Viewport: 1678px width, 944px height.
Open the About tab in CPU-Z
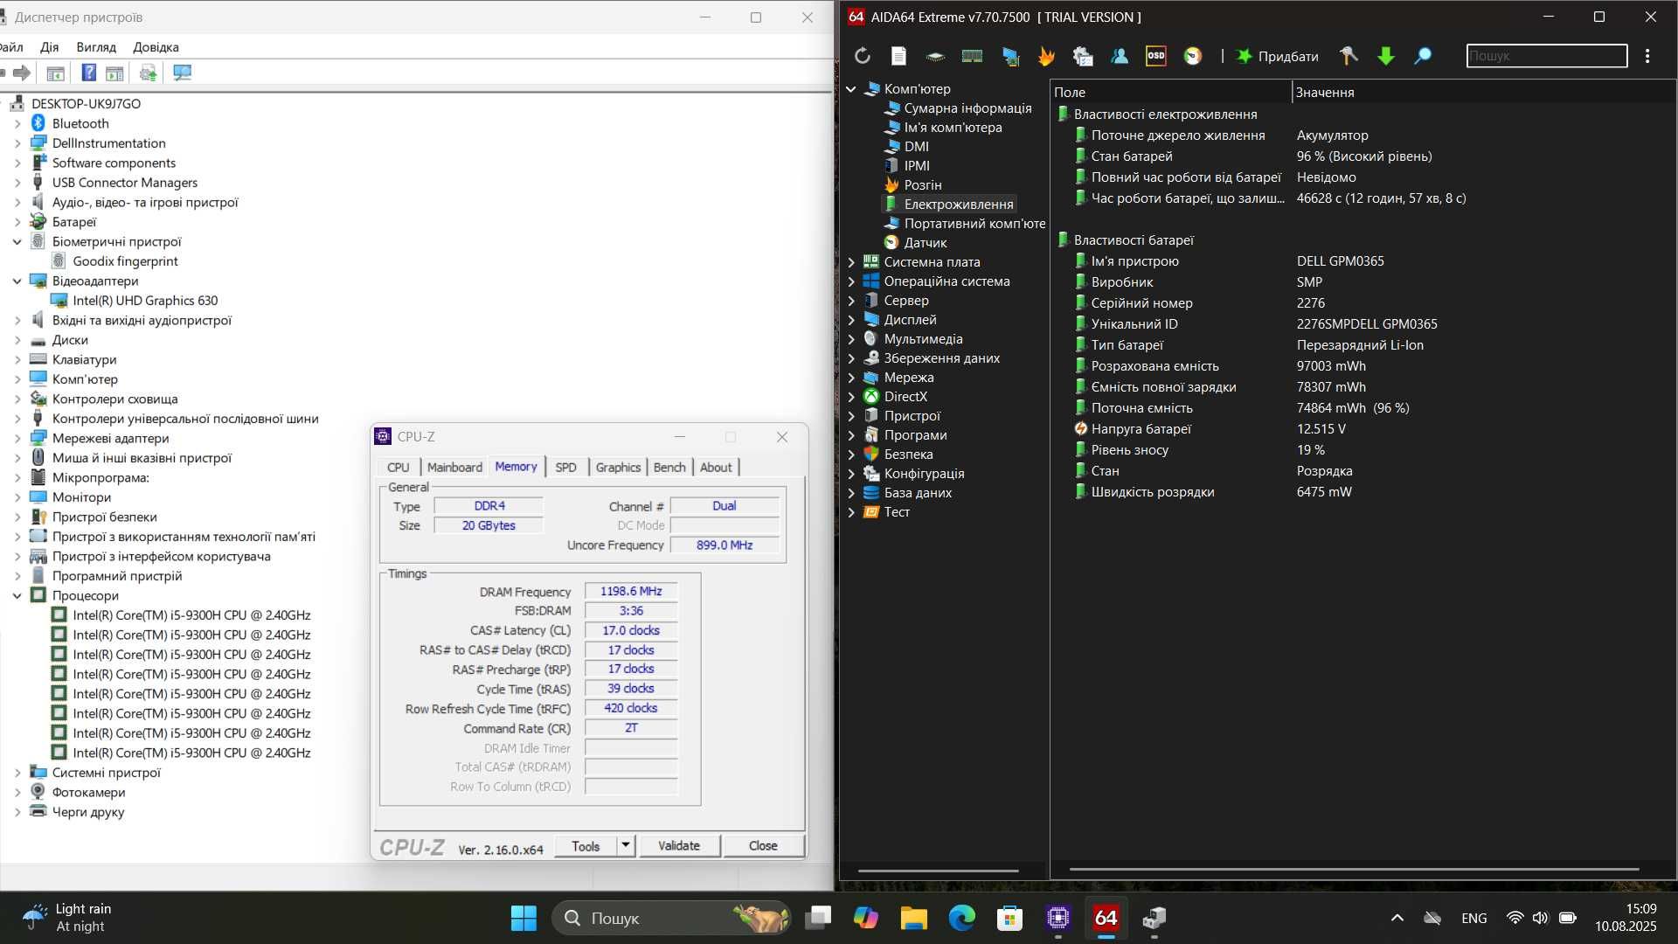[x=716, y=468]
